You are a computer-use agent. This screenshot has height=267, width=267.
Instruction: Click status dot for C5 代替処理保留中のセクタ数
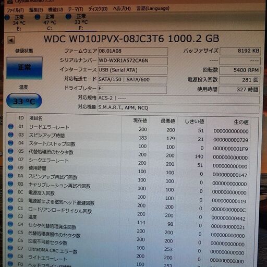tap(10, 232)
